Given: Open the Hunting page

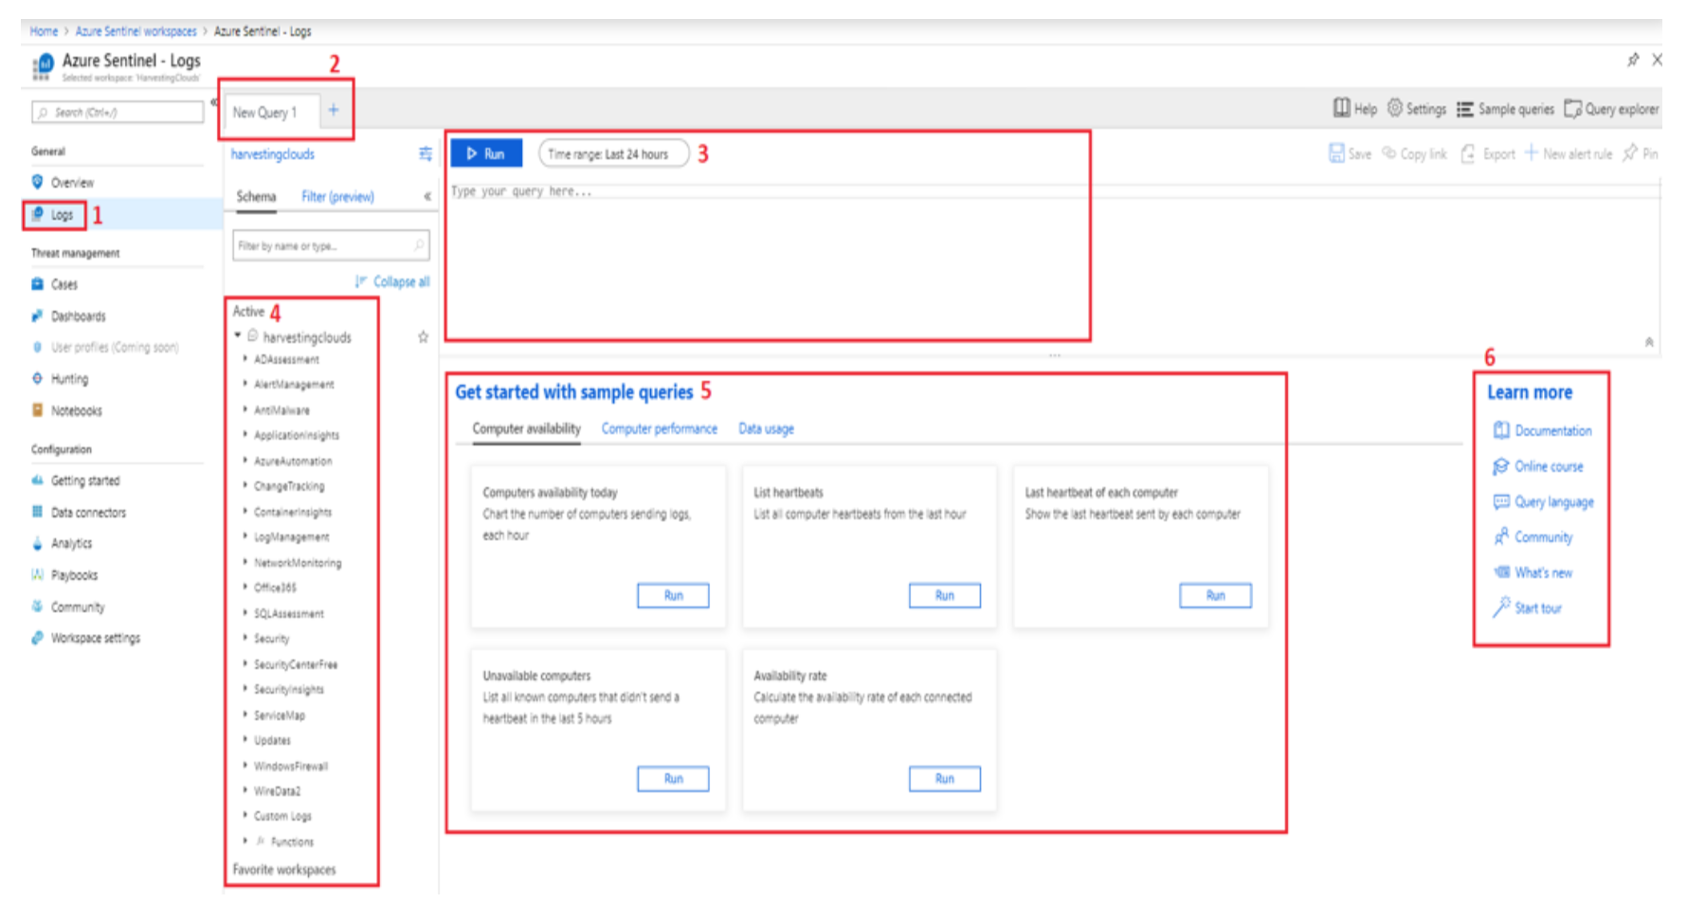Looking at the screenshot, I should click(x=70, y=378).
